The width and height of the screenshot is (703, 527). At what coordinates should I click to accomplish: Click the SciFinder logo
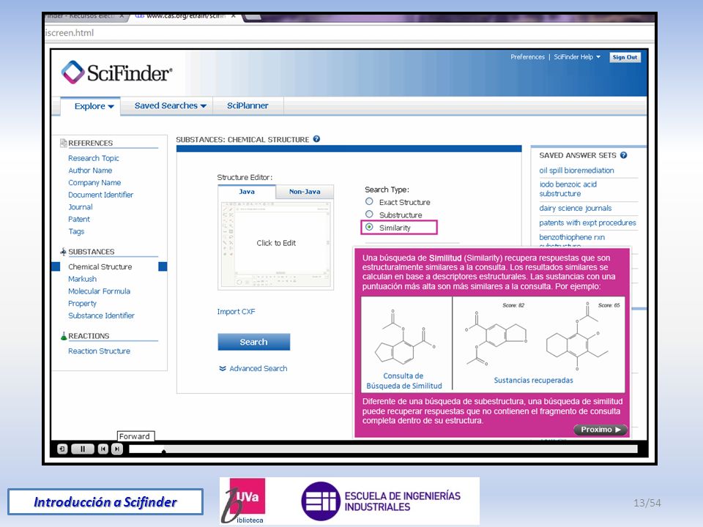coord(116,72)
